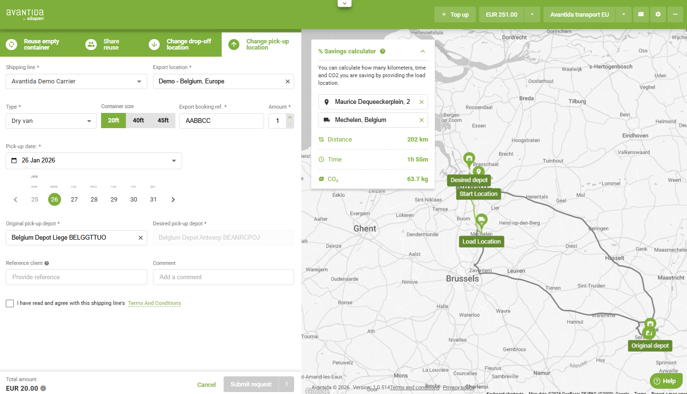Image resolution: width=687 pixels, height=394 pixels.
Task: Click the Original pick-up depot input
Action: [76, 238]
